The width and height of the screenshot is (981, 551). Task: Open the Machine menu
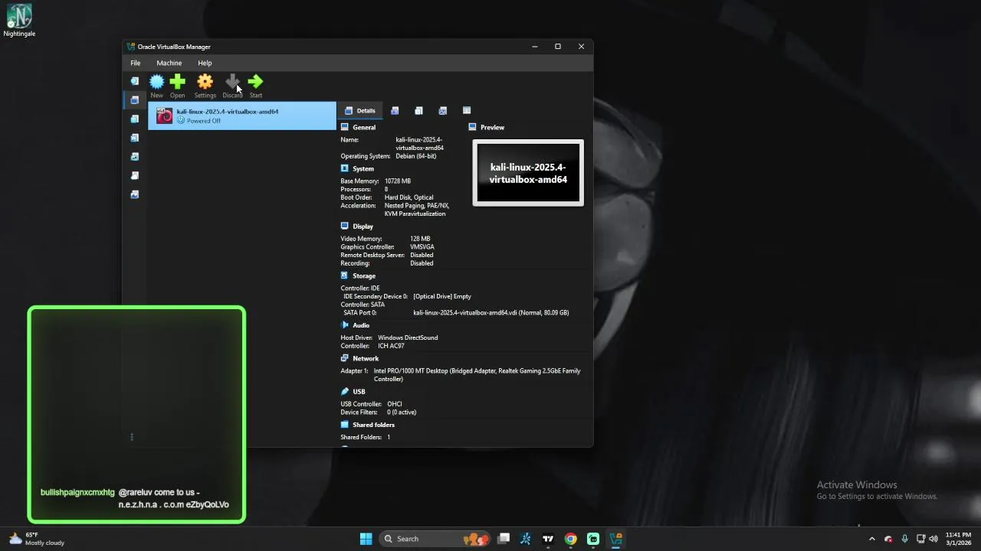tap(169, 63)
